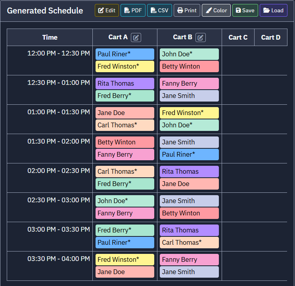Image resolution: width=295 pixels, height=286 pixels.
Task: Click the Cart A edit pencil icon
Action: tap(136, 37)
